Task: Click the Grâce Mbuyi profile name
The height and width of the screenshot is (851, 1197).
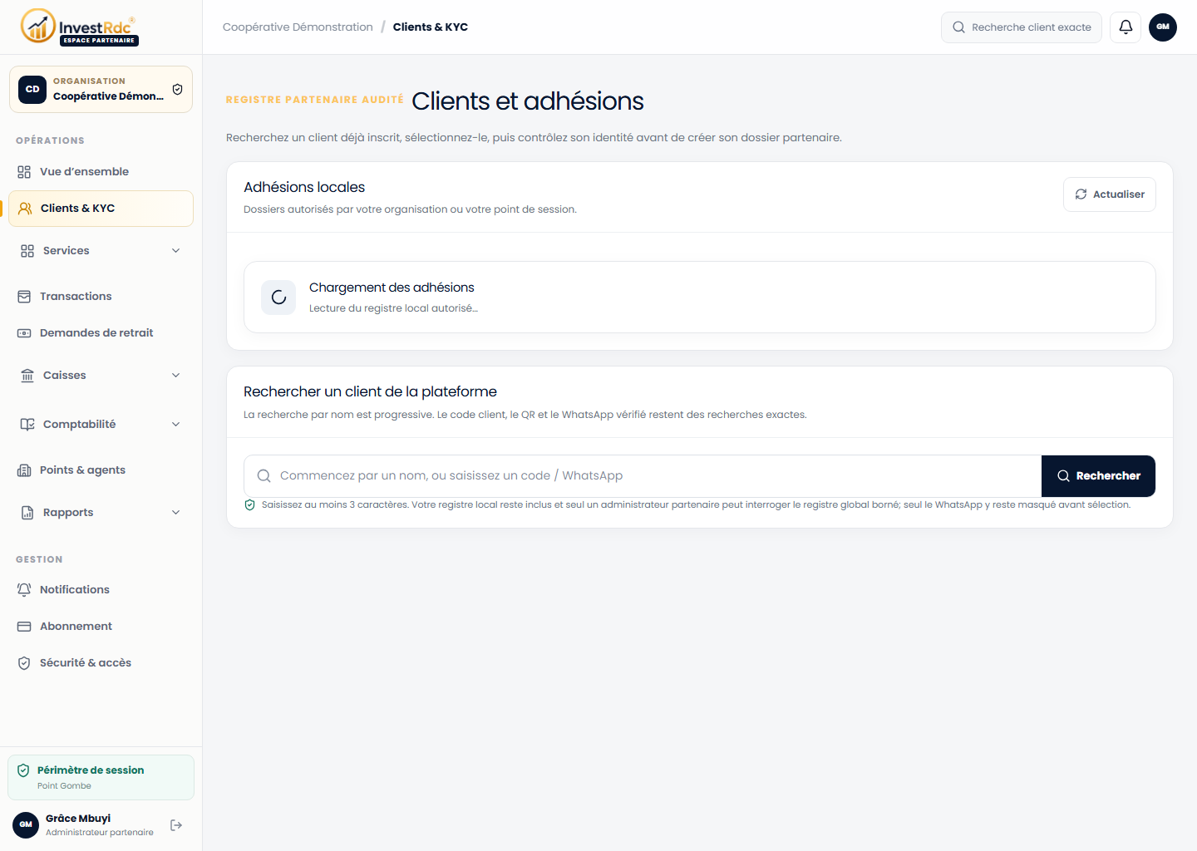Action: pyautogui.click(x=78, y=819)
